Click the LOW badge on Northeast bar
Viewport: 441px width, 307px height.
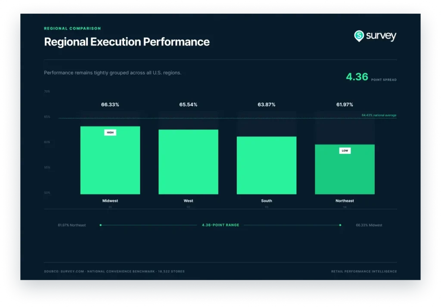[x=345, y=150]
